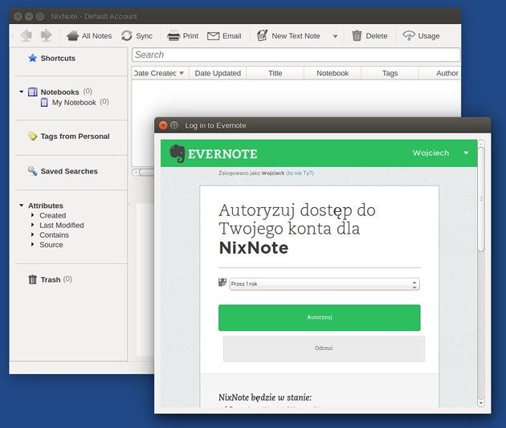Sort by Date Created column
This screenshot has width=506, height=428.
click(160, 73)
